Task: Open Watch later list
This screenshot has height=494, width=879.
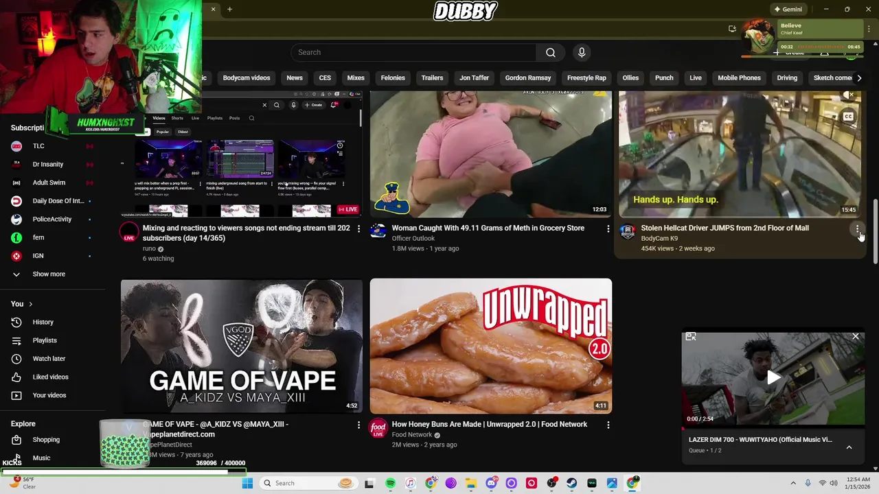Action: (x=49, y=359)
